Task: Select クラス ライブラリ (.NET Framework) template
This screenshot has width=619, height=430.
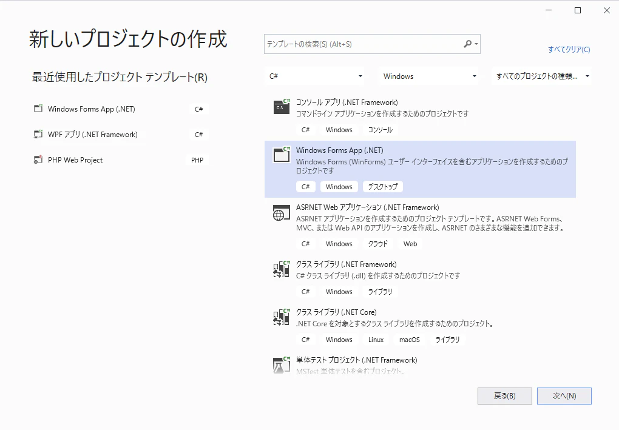Action: (420, 278)
